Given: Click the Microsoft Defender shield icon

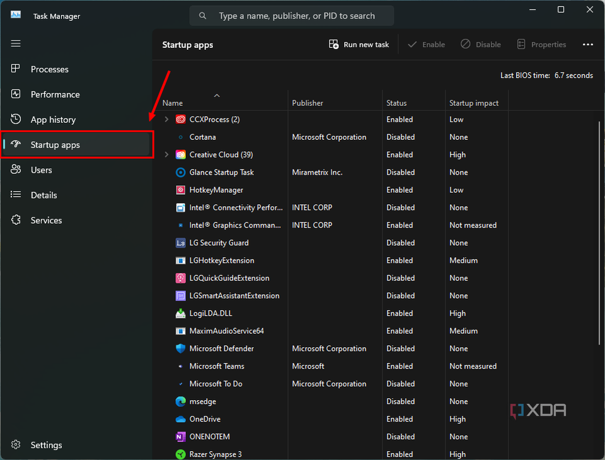Looking at the screenshot, I should 181,348.
